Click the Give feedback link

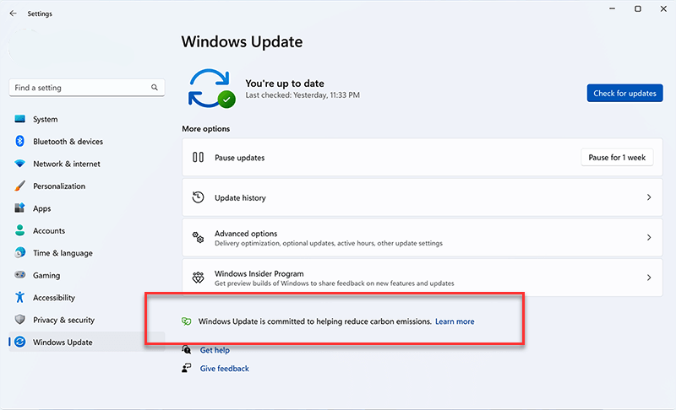(224, 369)
